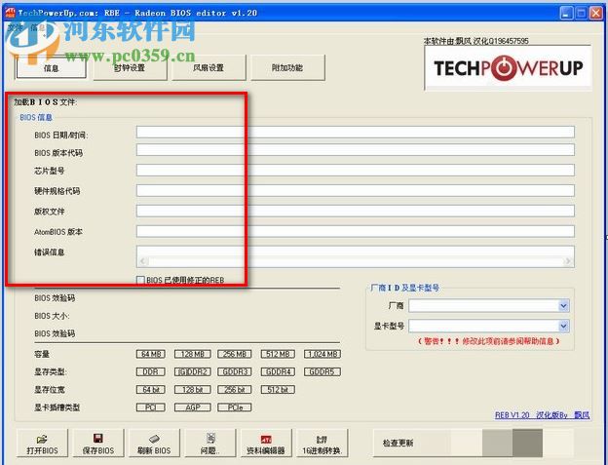The image size is (608, 465).
Task: Open the 问题.. help document button
Action: [x=210, y=443]
